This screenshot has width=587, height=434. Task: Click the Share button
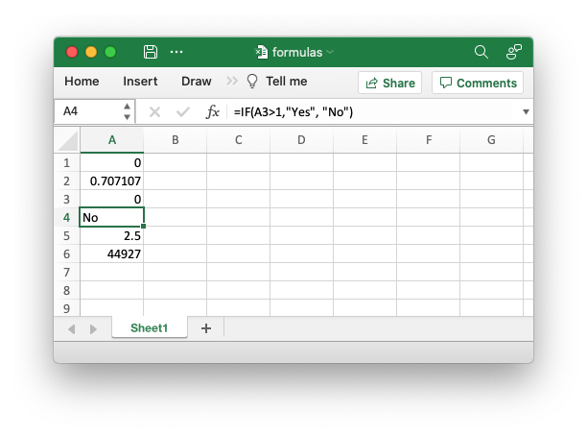click(x=390, y=83)
